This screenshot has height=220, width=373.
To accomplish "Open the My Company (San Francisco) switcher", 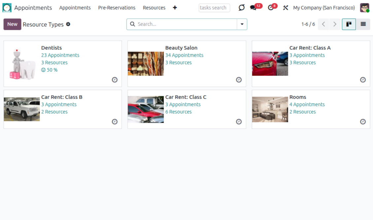I will (x=324, y=8).
